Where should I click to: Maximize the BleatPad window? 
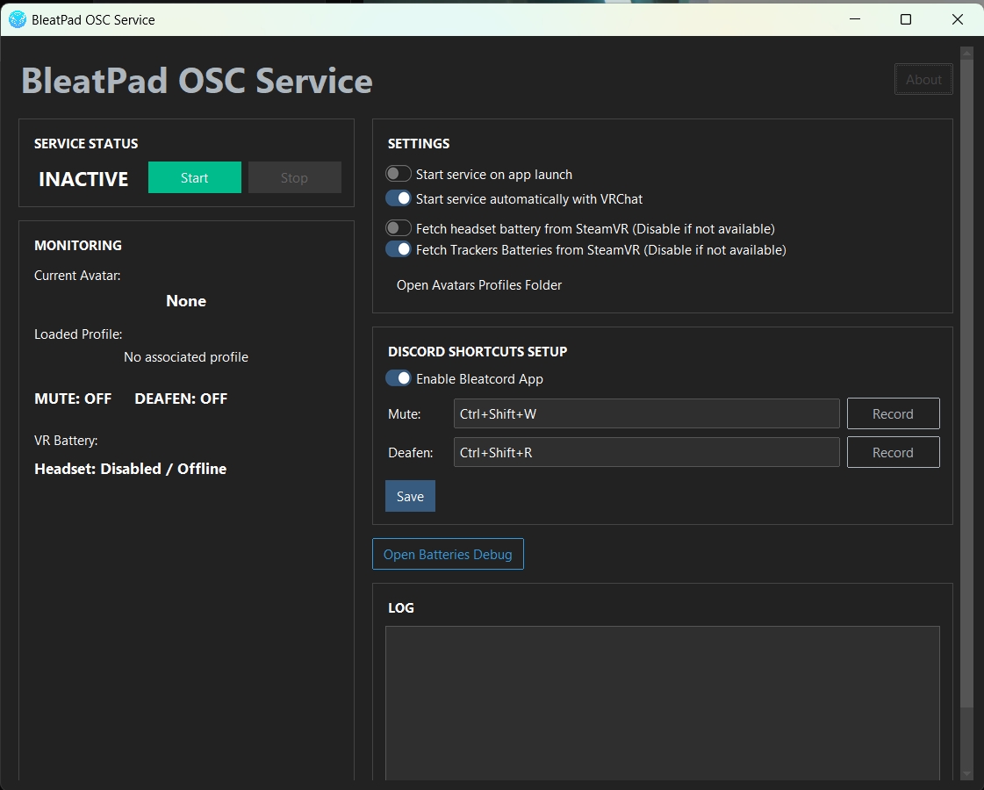[906, 19]
